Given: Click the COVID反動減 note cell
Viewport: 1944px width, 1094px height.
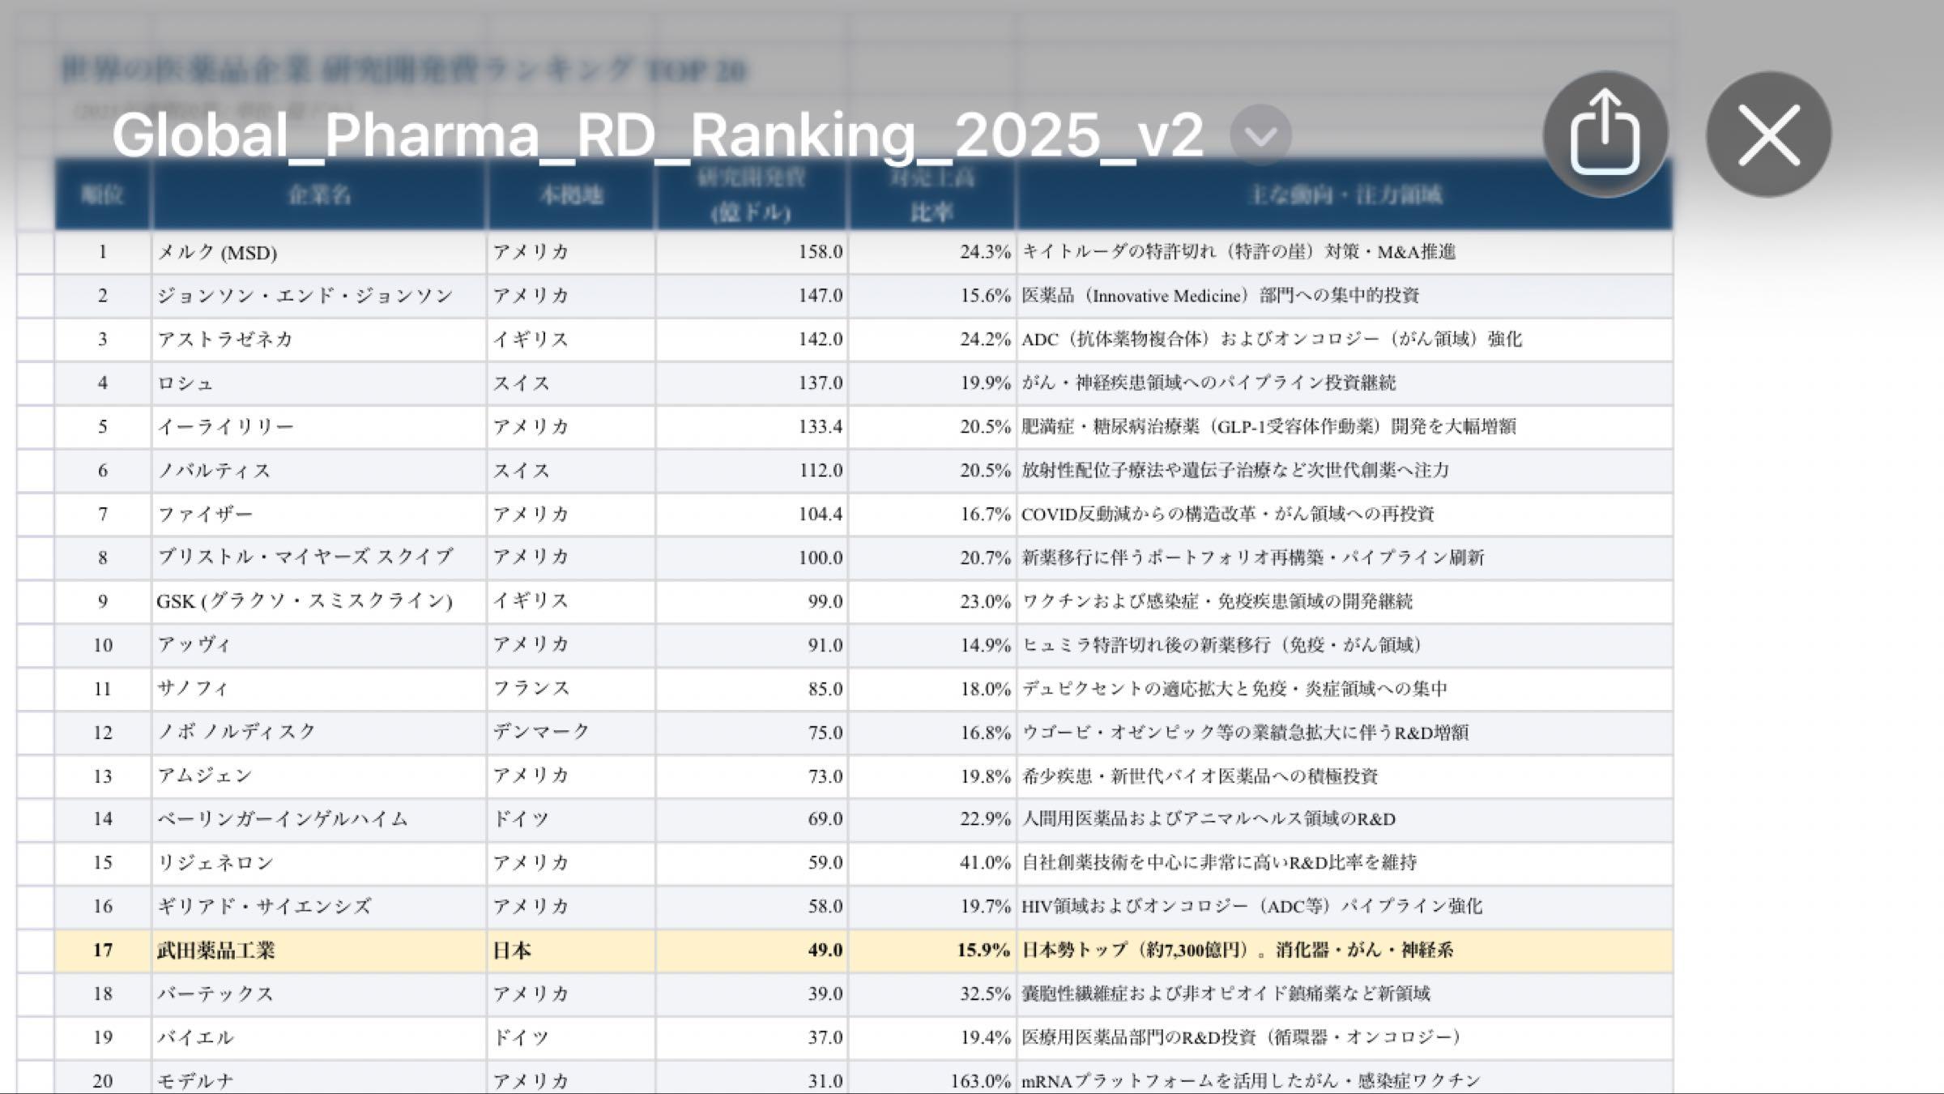Looking at the screenshot, I should tap(1345, 515).
